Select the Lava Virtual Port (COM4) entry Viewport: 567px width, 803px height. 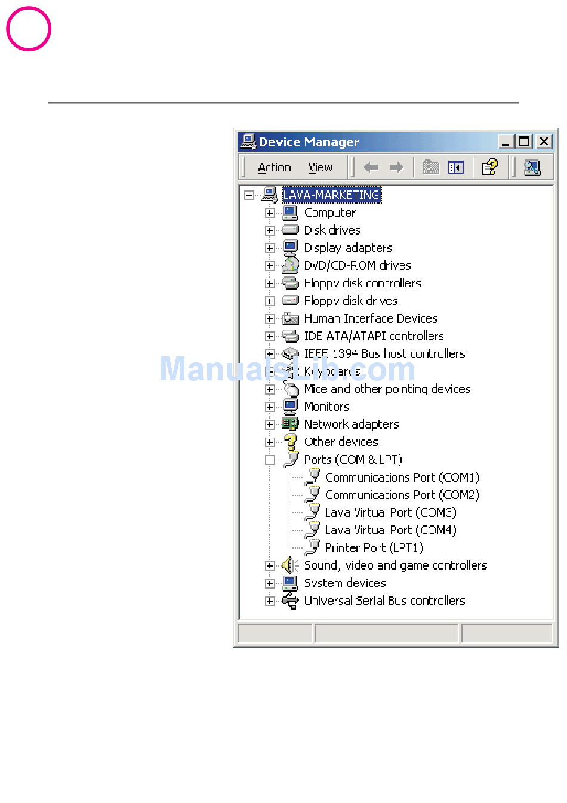pyautogui.click(x=390, y=530)
